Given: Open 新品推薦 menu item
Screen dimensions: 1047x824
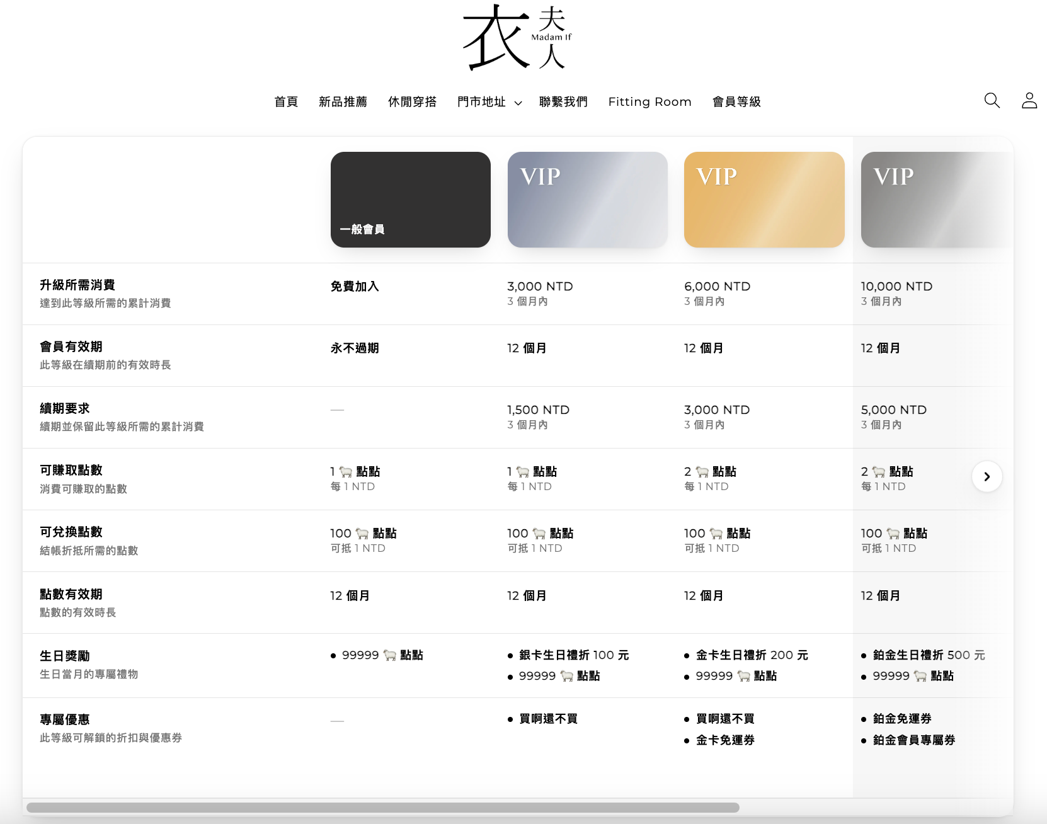Looking at the screenshot, I should coord(343,102).
